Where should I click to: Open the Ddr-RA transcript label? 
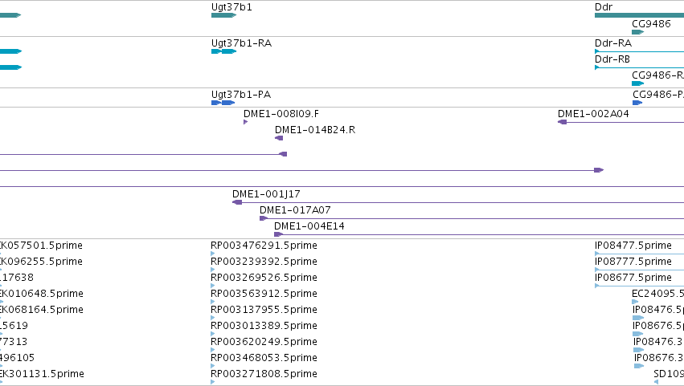613,43
